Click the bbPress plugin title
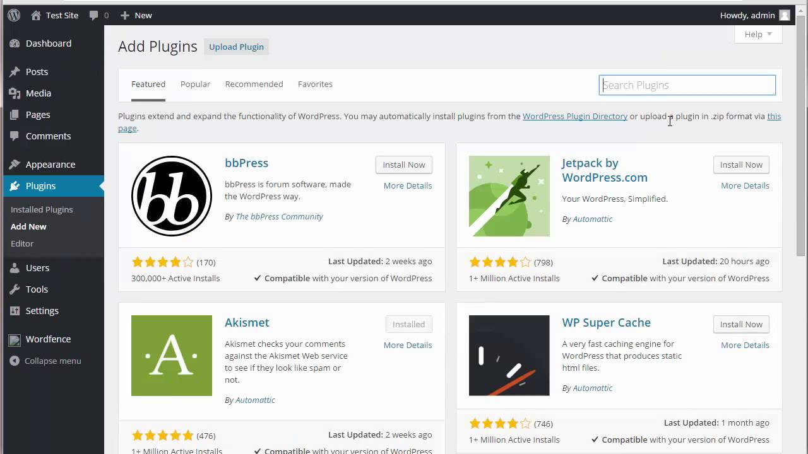Viewport: 808px width, 454px height. (246, 163)
